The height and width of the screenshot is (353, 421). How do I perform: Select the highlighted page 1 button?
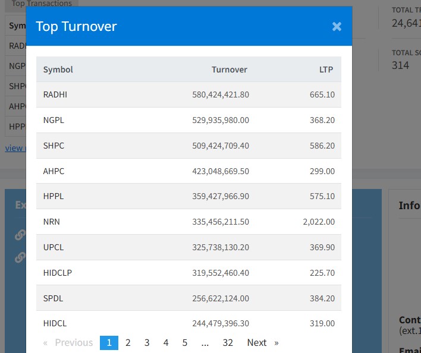point(109,343)
